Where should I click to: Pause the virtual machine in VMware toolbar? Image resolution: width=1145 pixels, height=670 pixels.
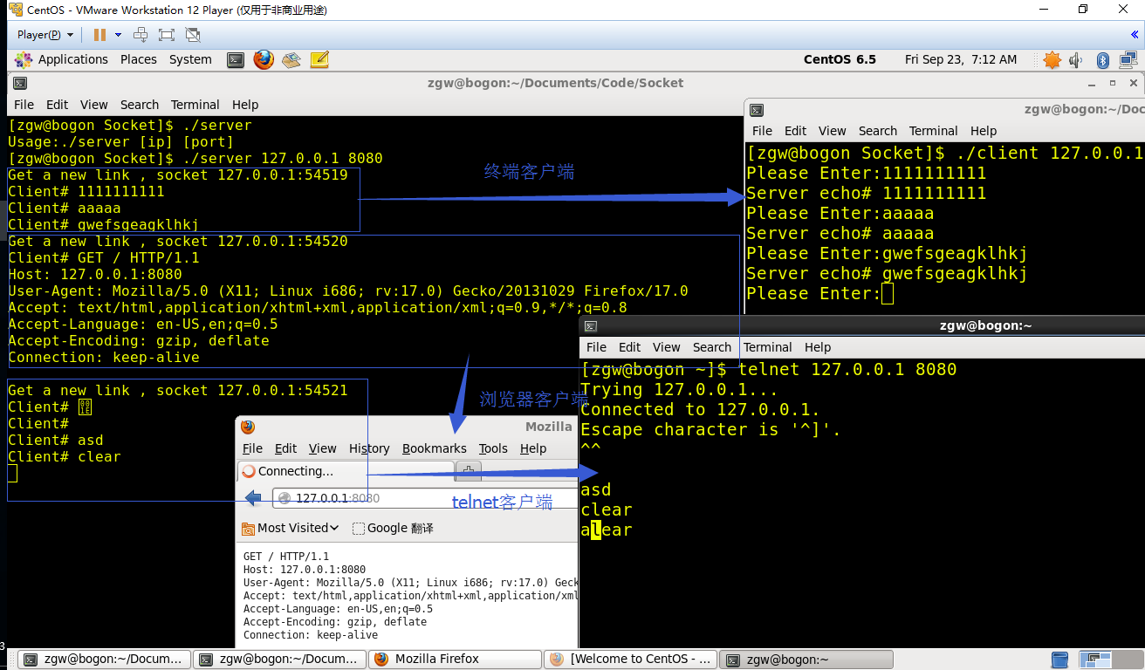(x=99, y=35)
